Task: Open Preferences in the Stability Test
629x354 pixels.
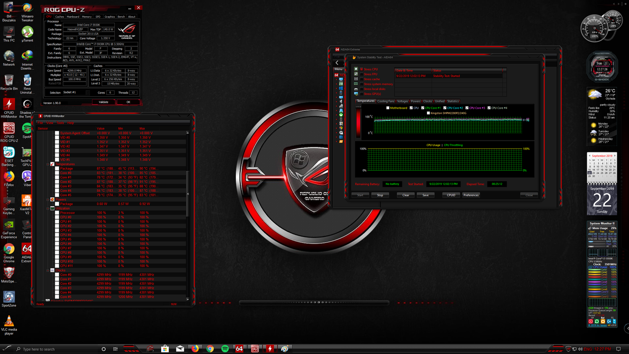Action: 471,195
